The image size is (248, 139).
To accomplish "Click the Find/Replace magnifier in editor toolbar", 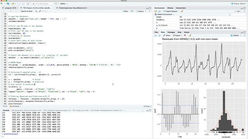I will (x=36, y=11).
